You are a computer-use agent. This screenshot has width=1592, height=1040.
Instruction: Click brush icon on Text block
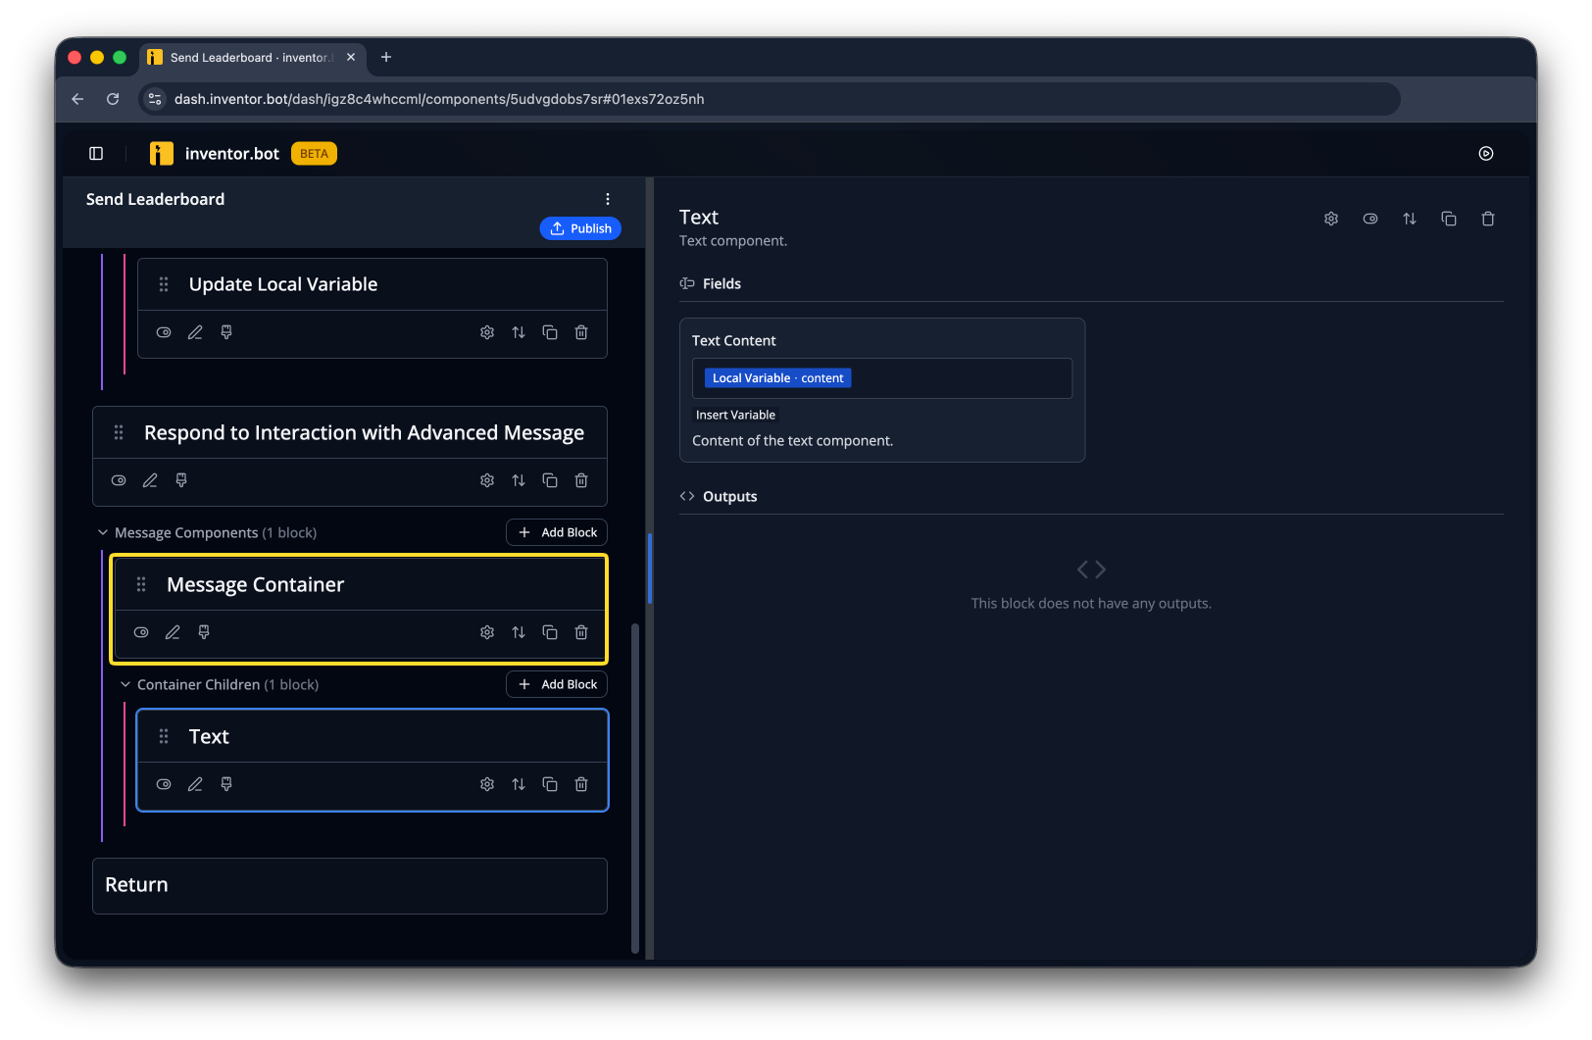(x=226, y=785)
